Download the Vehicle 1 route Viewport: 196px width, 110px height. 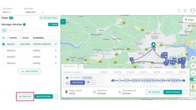(94, 82)
